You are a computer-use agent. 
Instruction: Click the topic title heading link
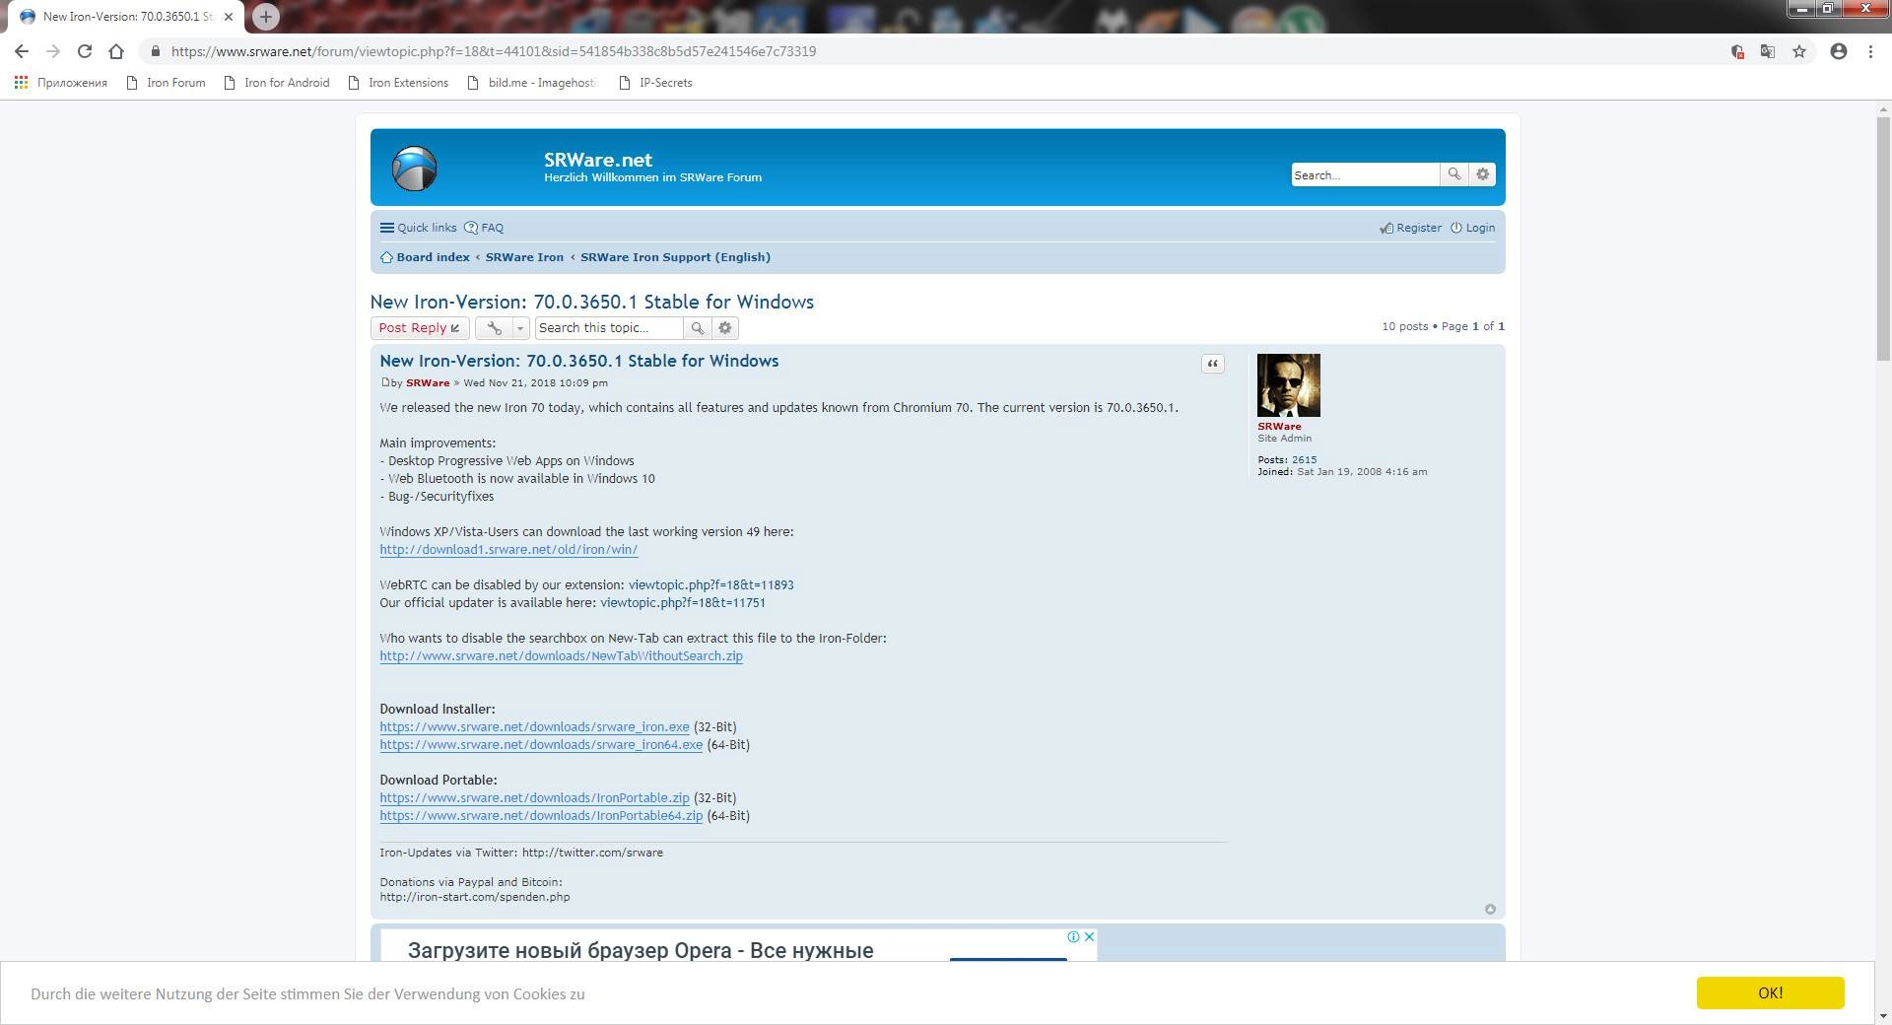[592, 302]
